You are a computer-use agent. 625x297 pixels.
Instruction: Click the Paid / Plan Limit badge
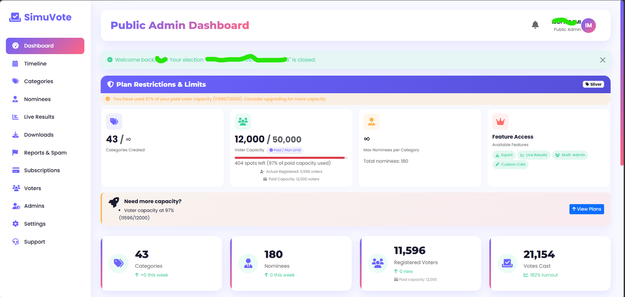click(x=285, y=150)
